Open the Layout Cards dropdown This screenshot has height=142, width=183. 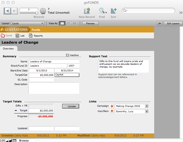click(28, 23)
